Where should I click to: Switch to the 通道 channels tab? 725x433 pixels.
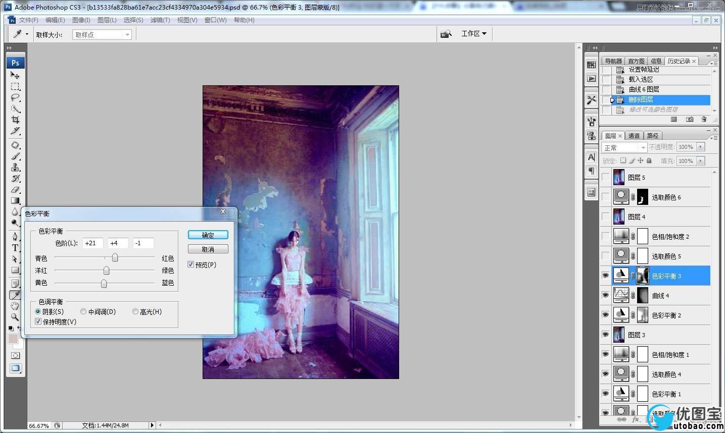tap(634, 136)
